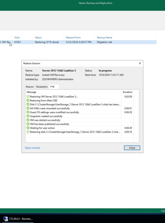This screenshot has height=223, width=165.
Task: Click duration value '0:00:39'
Action: coord(128,128)
